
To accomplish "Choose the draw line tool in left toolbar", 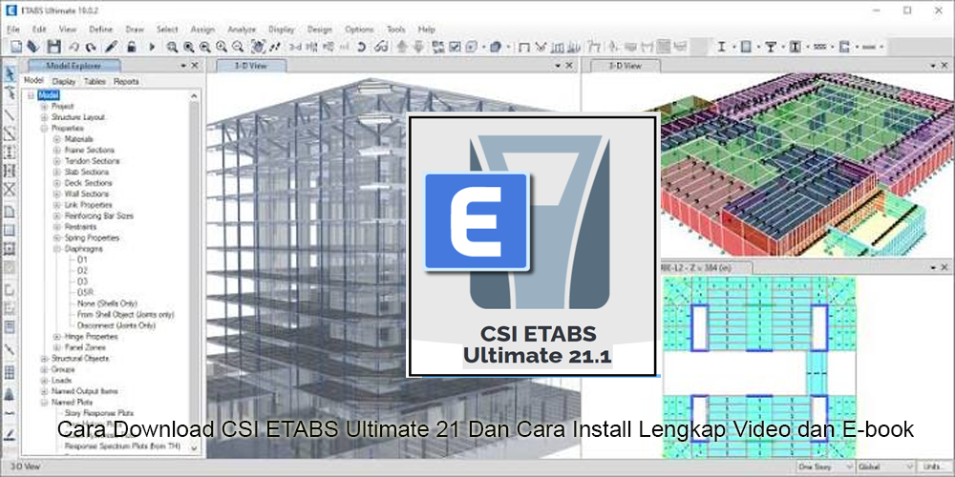I will [10, 114].
